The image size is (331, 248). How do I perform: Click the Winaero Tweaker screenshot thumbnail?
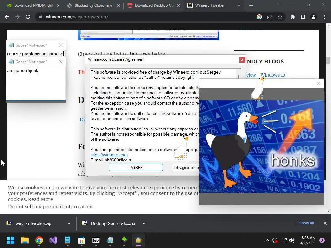tap(148, 35)
